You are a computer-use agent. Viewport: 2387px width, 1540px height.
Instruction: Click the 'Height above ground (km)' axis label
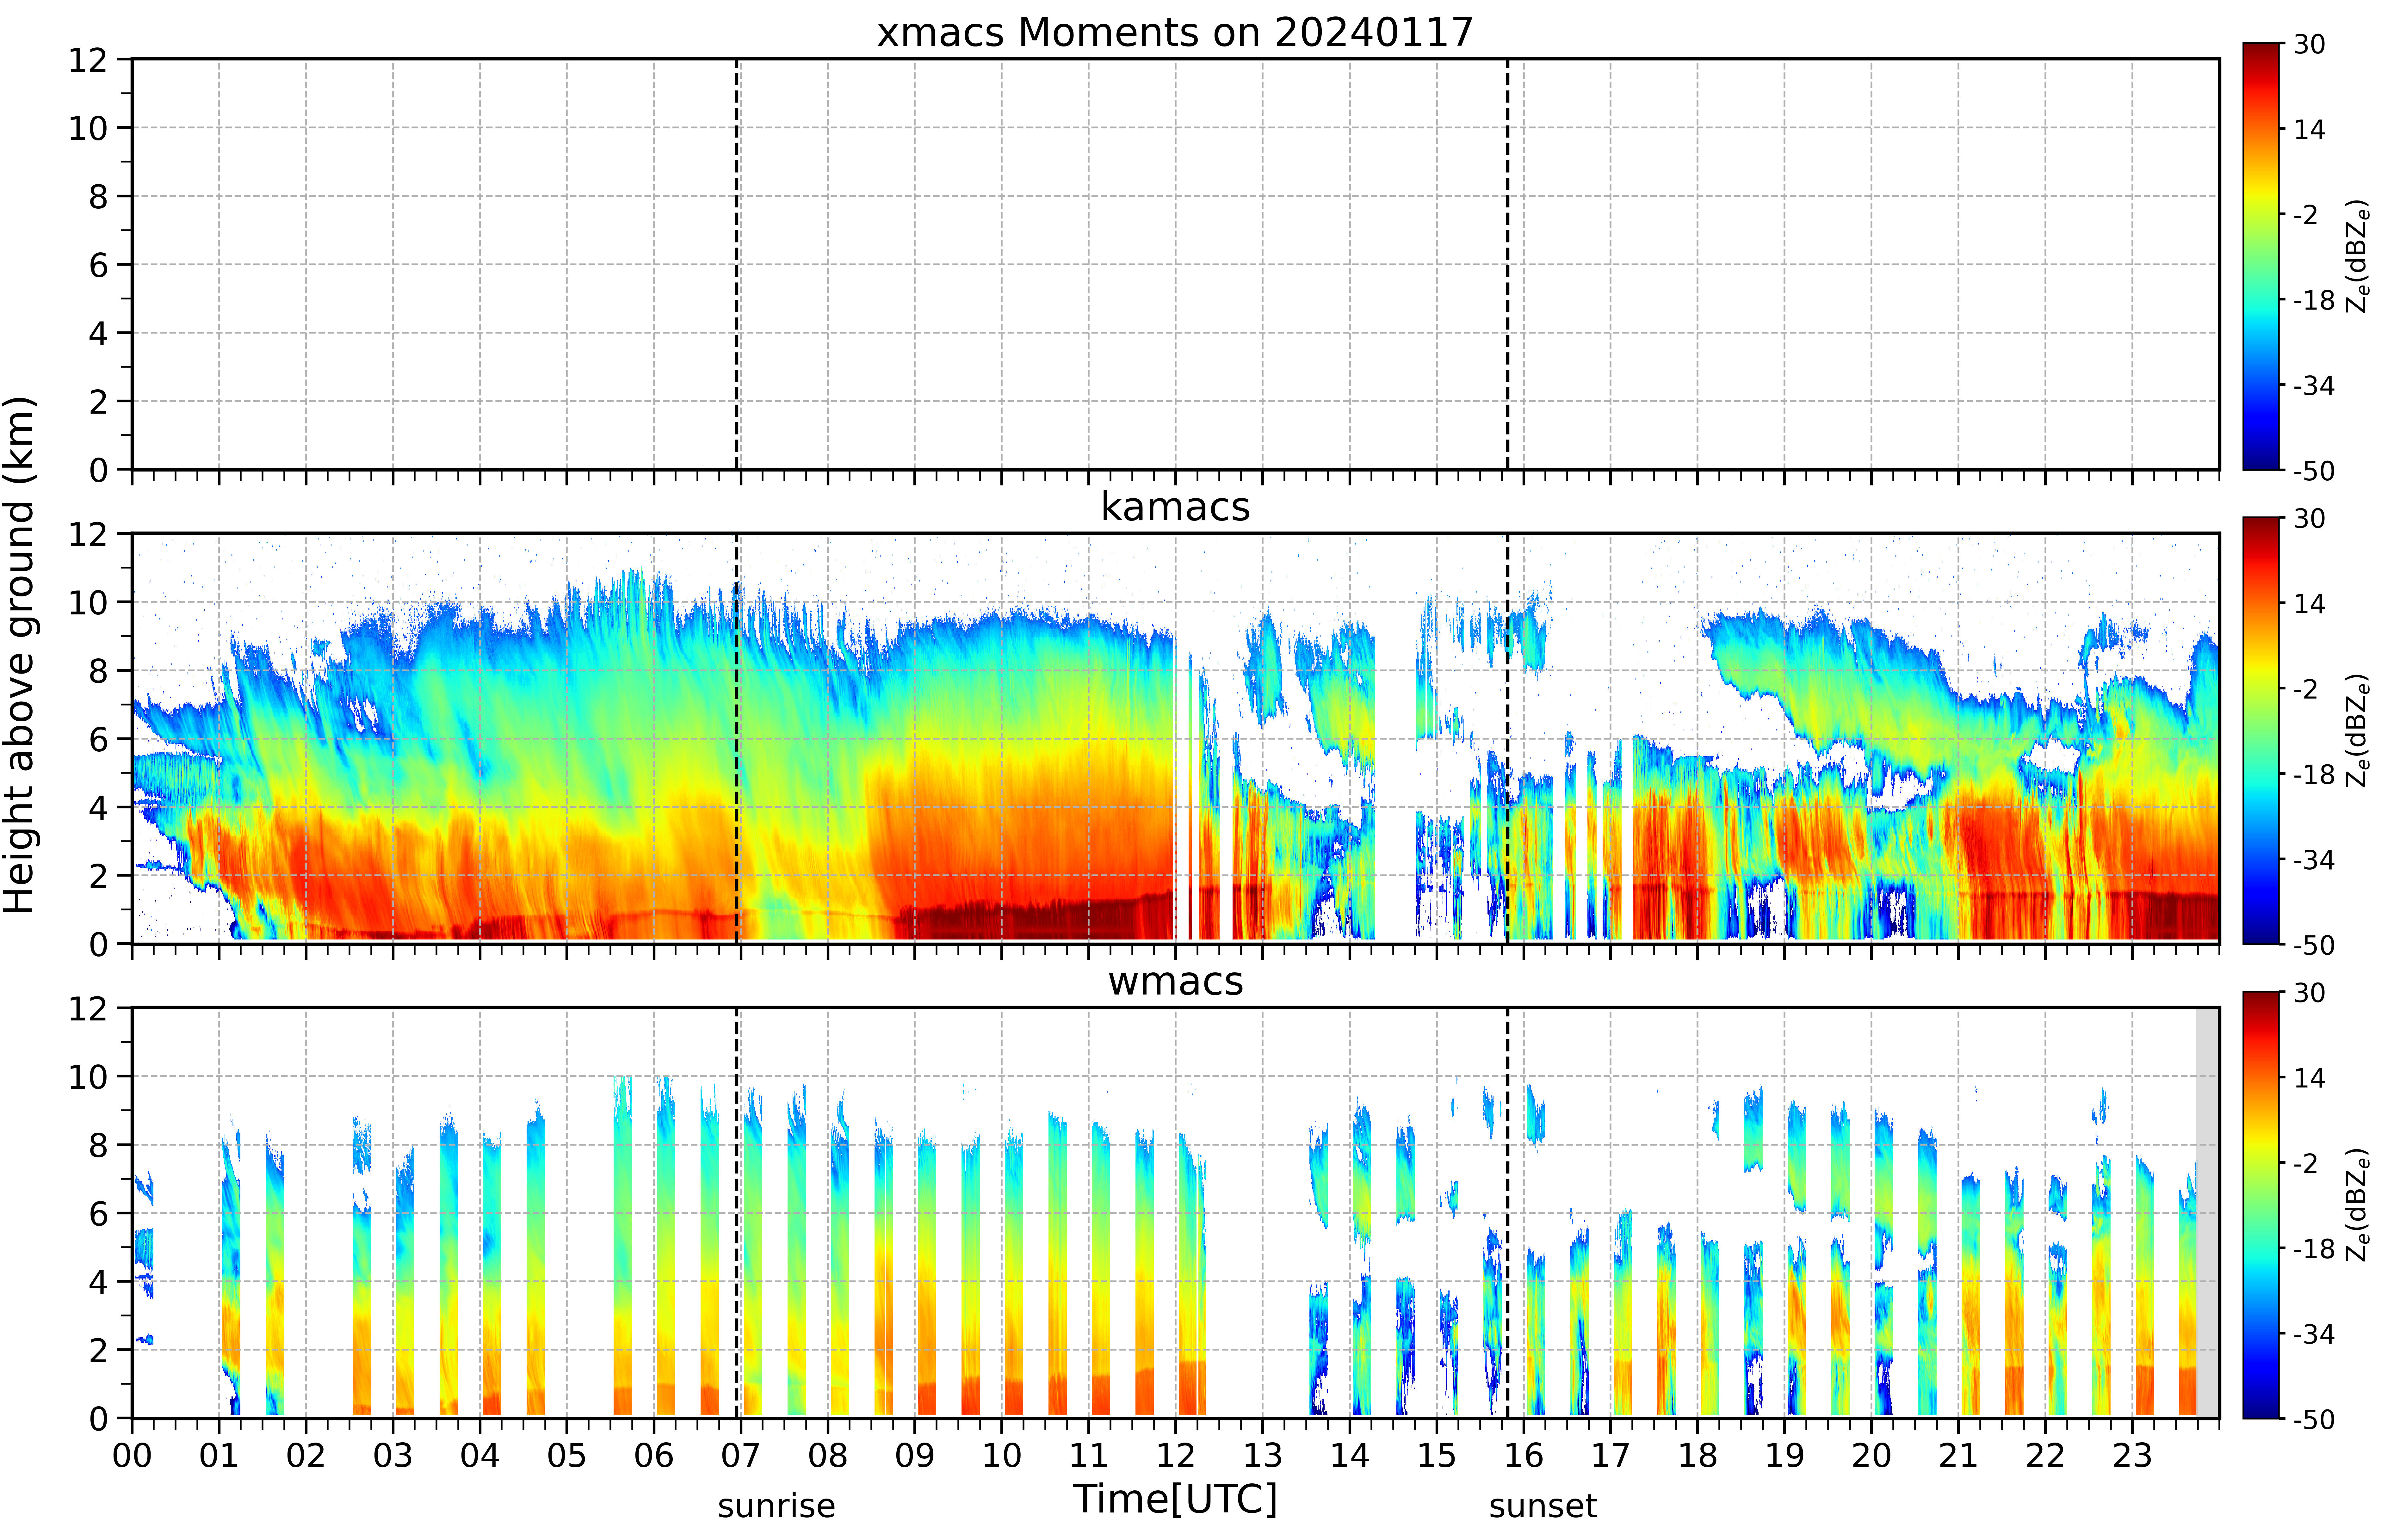20,655
